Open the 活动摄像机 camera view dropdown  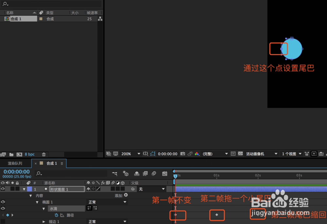pos(262,154)
